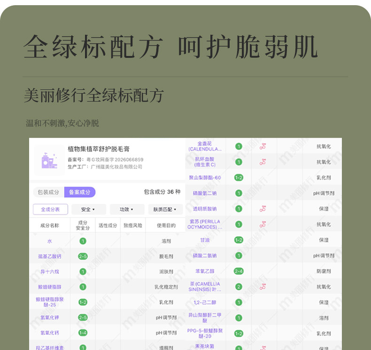Open the 安全 filter dropdown
371x350 pixels.
(x=89, y=209)
